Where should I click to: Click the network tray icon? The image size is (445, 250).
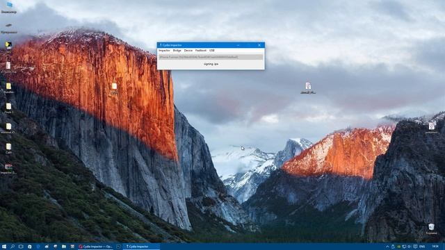coord(404,247)
